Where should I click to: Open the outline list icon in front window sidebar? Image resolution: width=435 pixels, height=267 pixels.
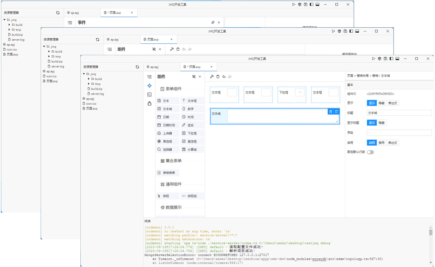(150, 77)
